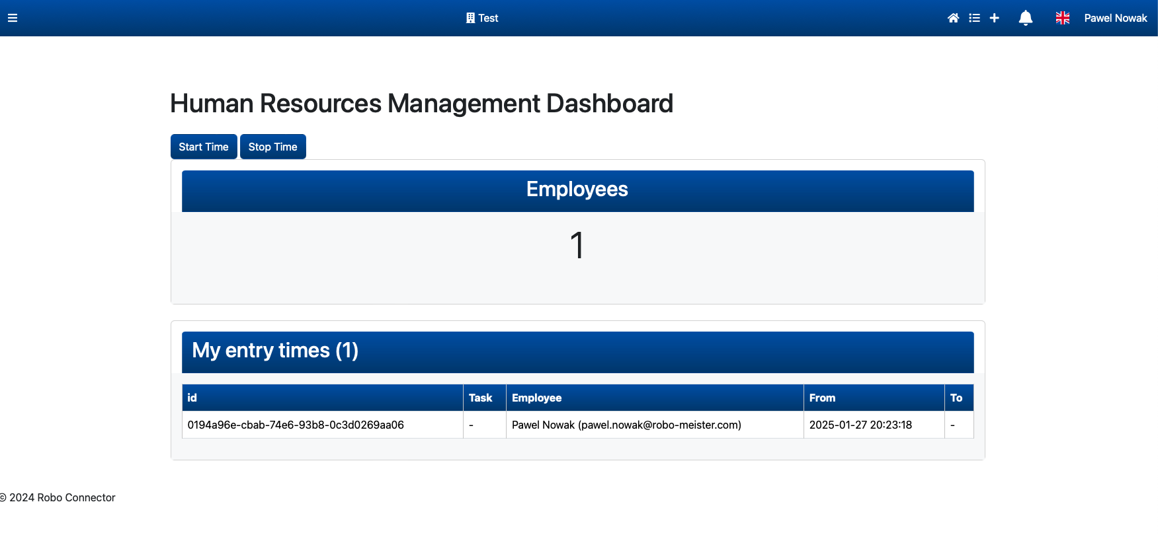Click the From column header
This screenshot has height=535, width=1158.
[x=874, y=398]
